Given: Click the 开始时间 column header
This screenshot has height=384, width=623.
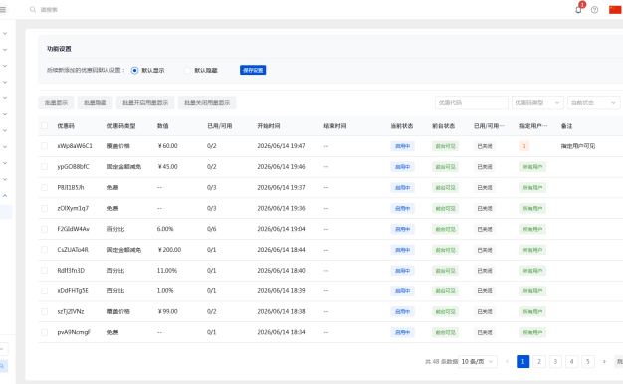Looking at the screenshot, I should (268, 126).
